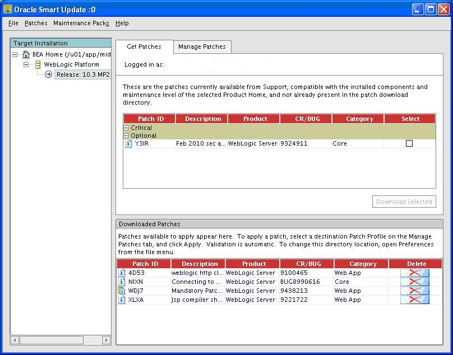
Task: Click the info icon beside patch Y3IR
Action: [x=128, y=144]
